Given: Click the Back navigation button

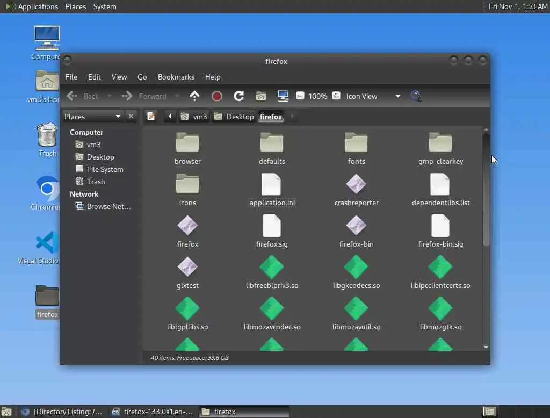Looking at the screenshot, I should point(83,96).
